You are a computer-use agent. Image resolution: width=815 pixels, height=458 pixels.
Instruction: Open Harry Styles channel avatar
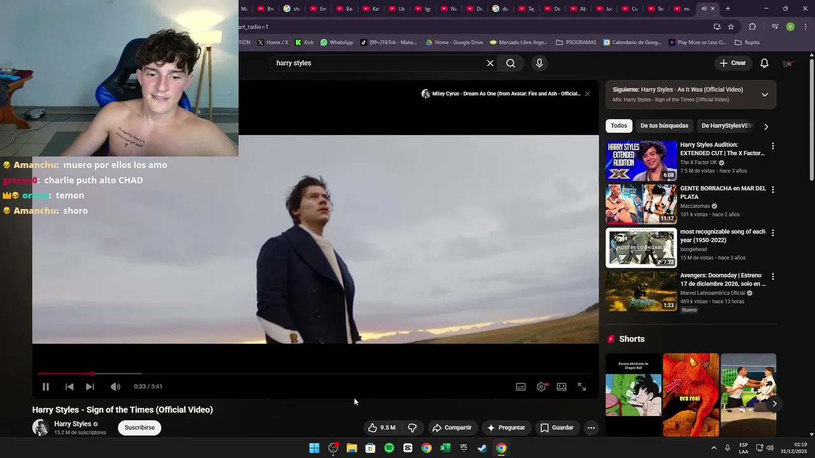click(41, 427)
